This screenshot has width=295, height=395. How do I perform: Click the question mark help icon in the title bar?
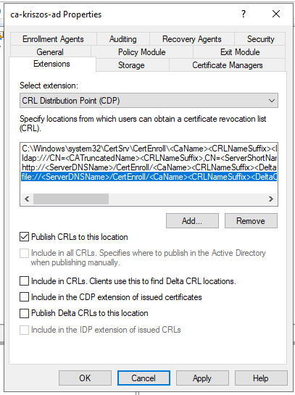pyautogui.click(x=244, y=14)
